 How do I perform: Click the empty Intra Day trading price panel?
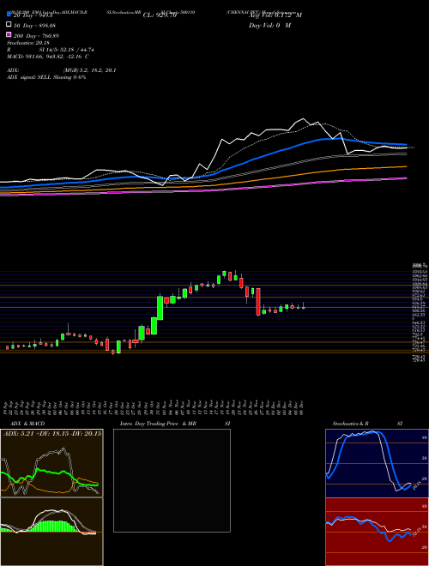(172, 480)
